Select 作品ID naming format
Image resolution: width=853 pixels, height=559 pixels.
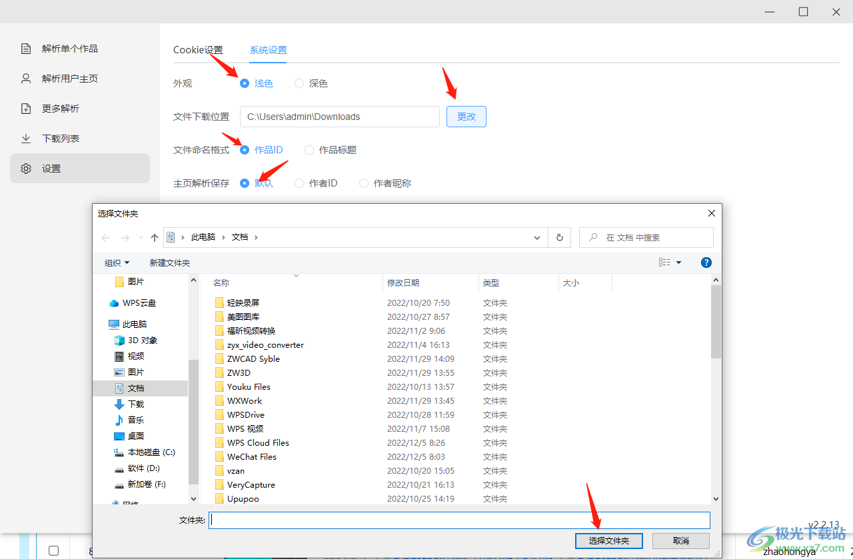point(261,150)
